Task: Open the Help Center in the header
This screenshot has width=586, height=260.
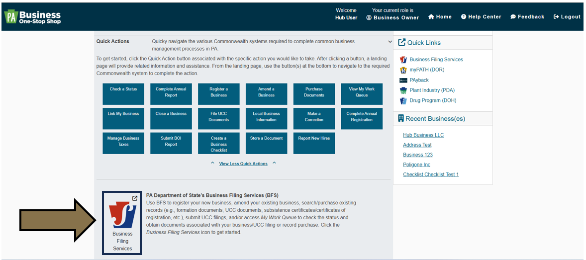Action: pyautogui.click(x=481, y=17)
